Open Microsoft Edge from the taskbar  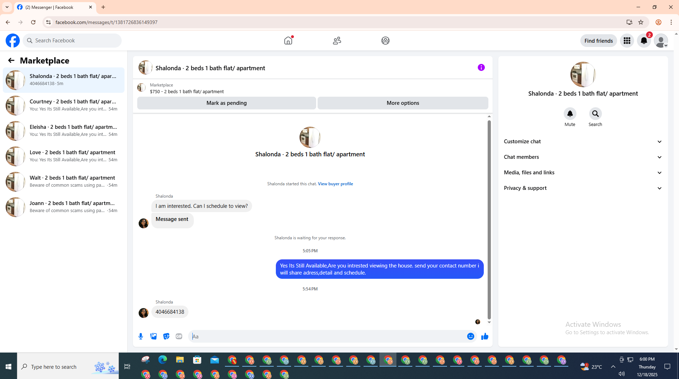click(163, 360)
